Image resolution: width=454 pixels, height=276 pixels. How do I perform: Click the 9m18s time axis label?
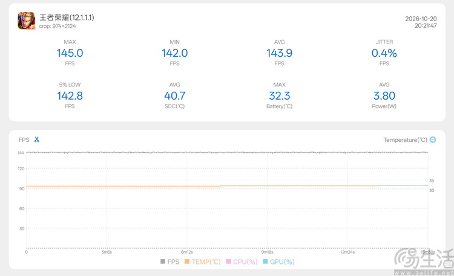(267, 252)
